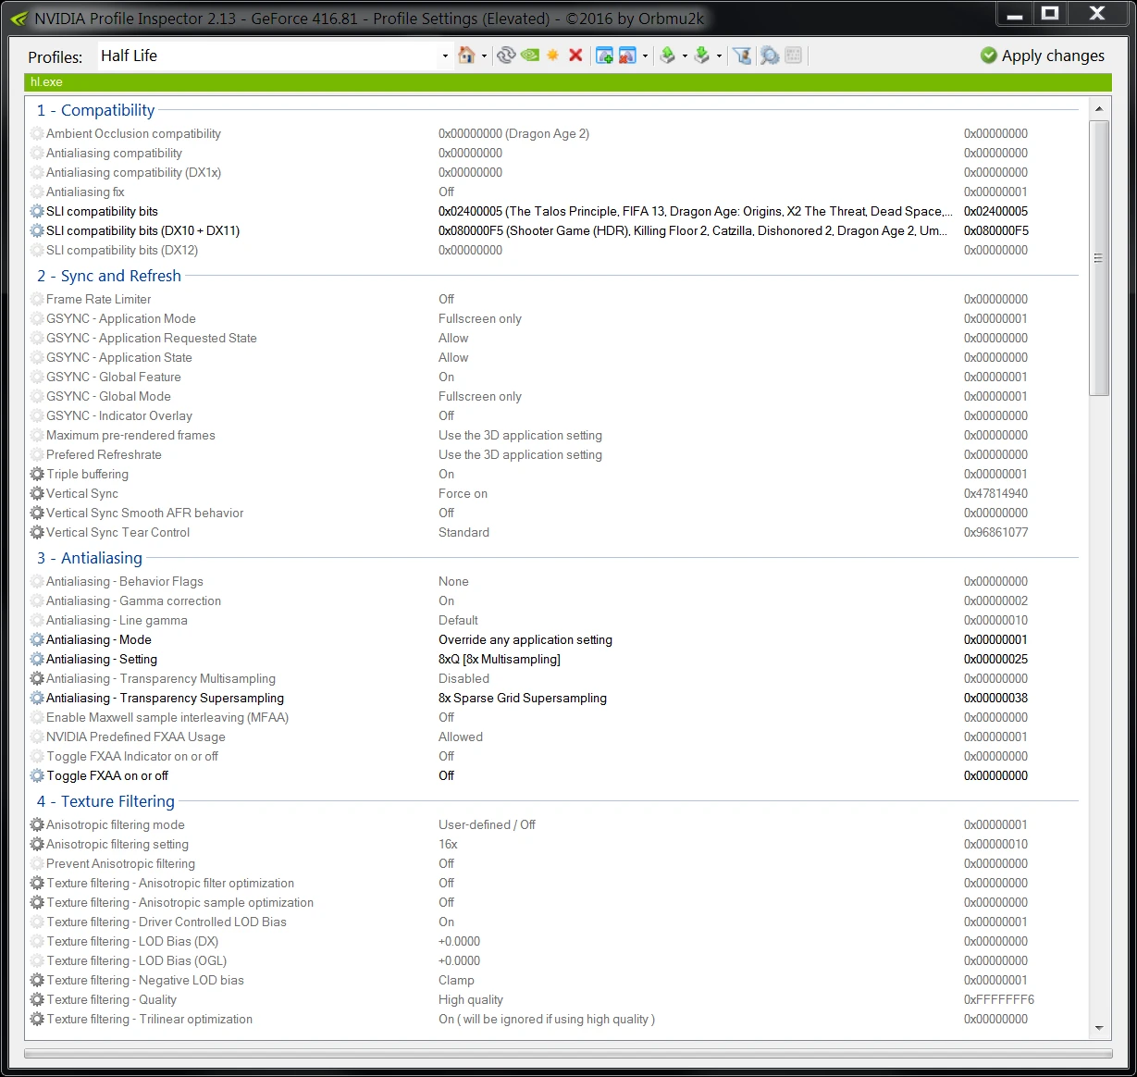The width and height of the screenshot is (1137, 1077).
Task: Click 'High quality' texture filtering value
Action: click(471, 999)
